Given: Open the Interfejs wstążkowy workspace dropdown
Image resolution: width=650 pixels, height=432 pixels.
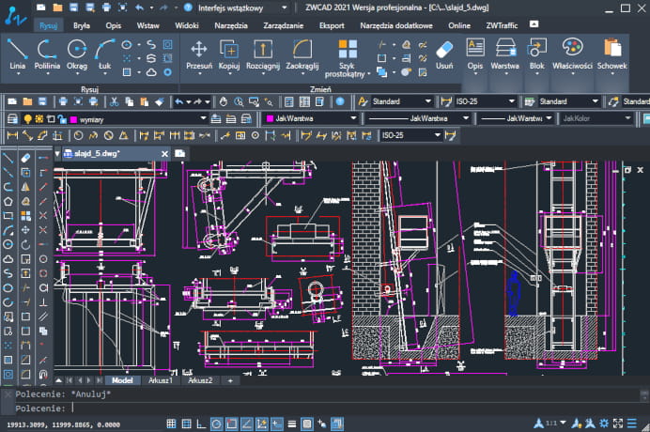Looking at the screenshot, I should [x=242, y=8].
